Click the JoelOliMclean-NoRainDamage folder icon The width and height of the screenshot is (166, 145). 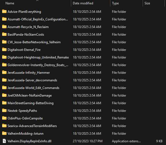(4, 95)
